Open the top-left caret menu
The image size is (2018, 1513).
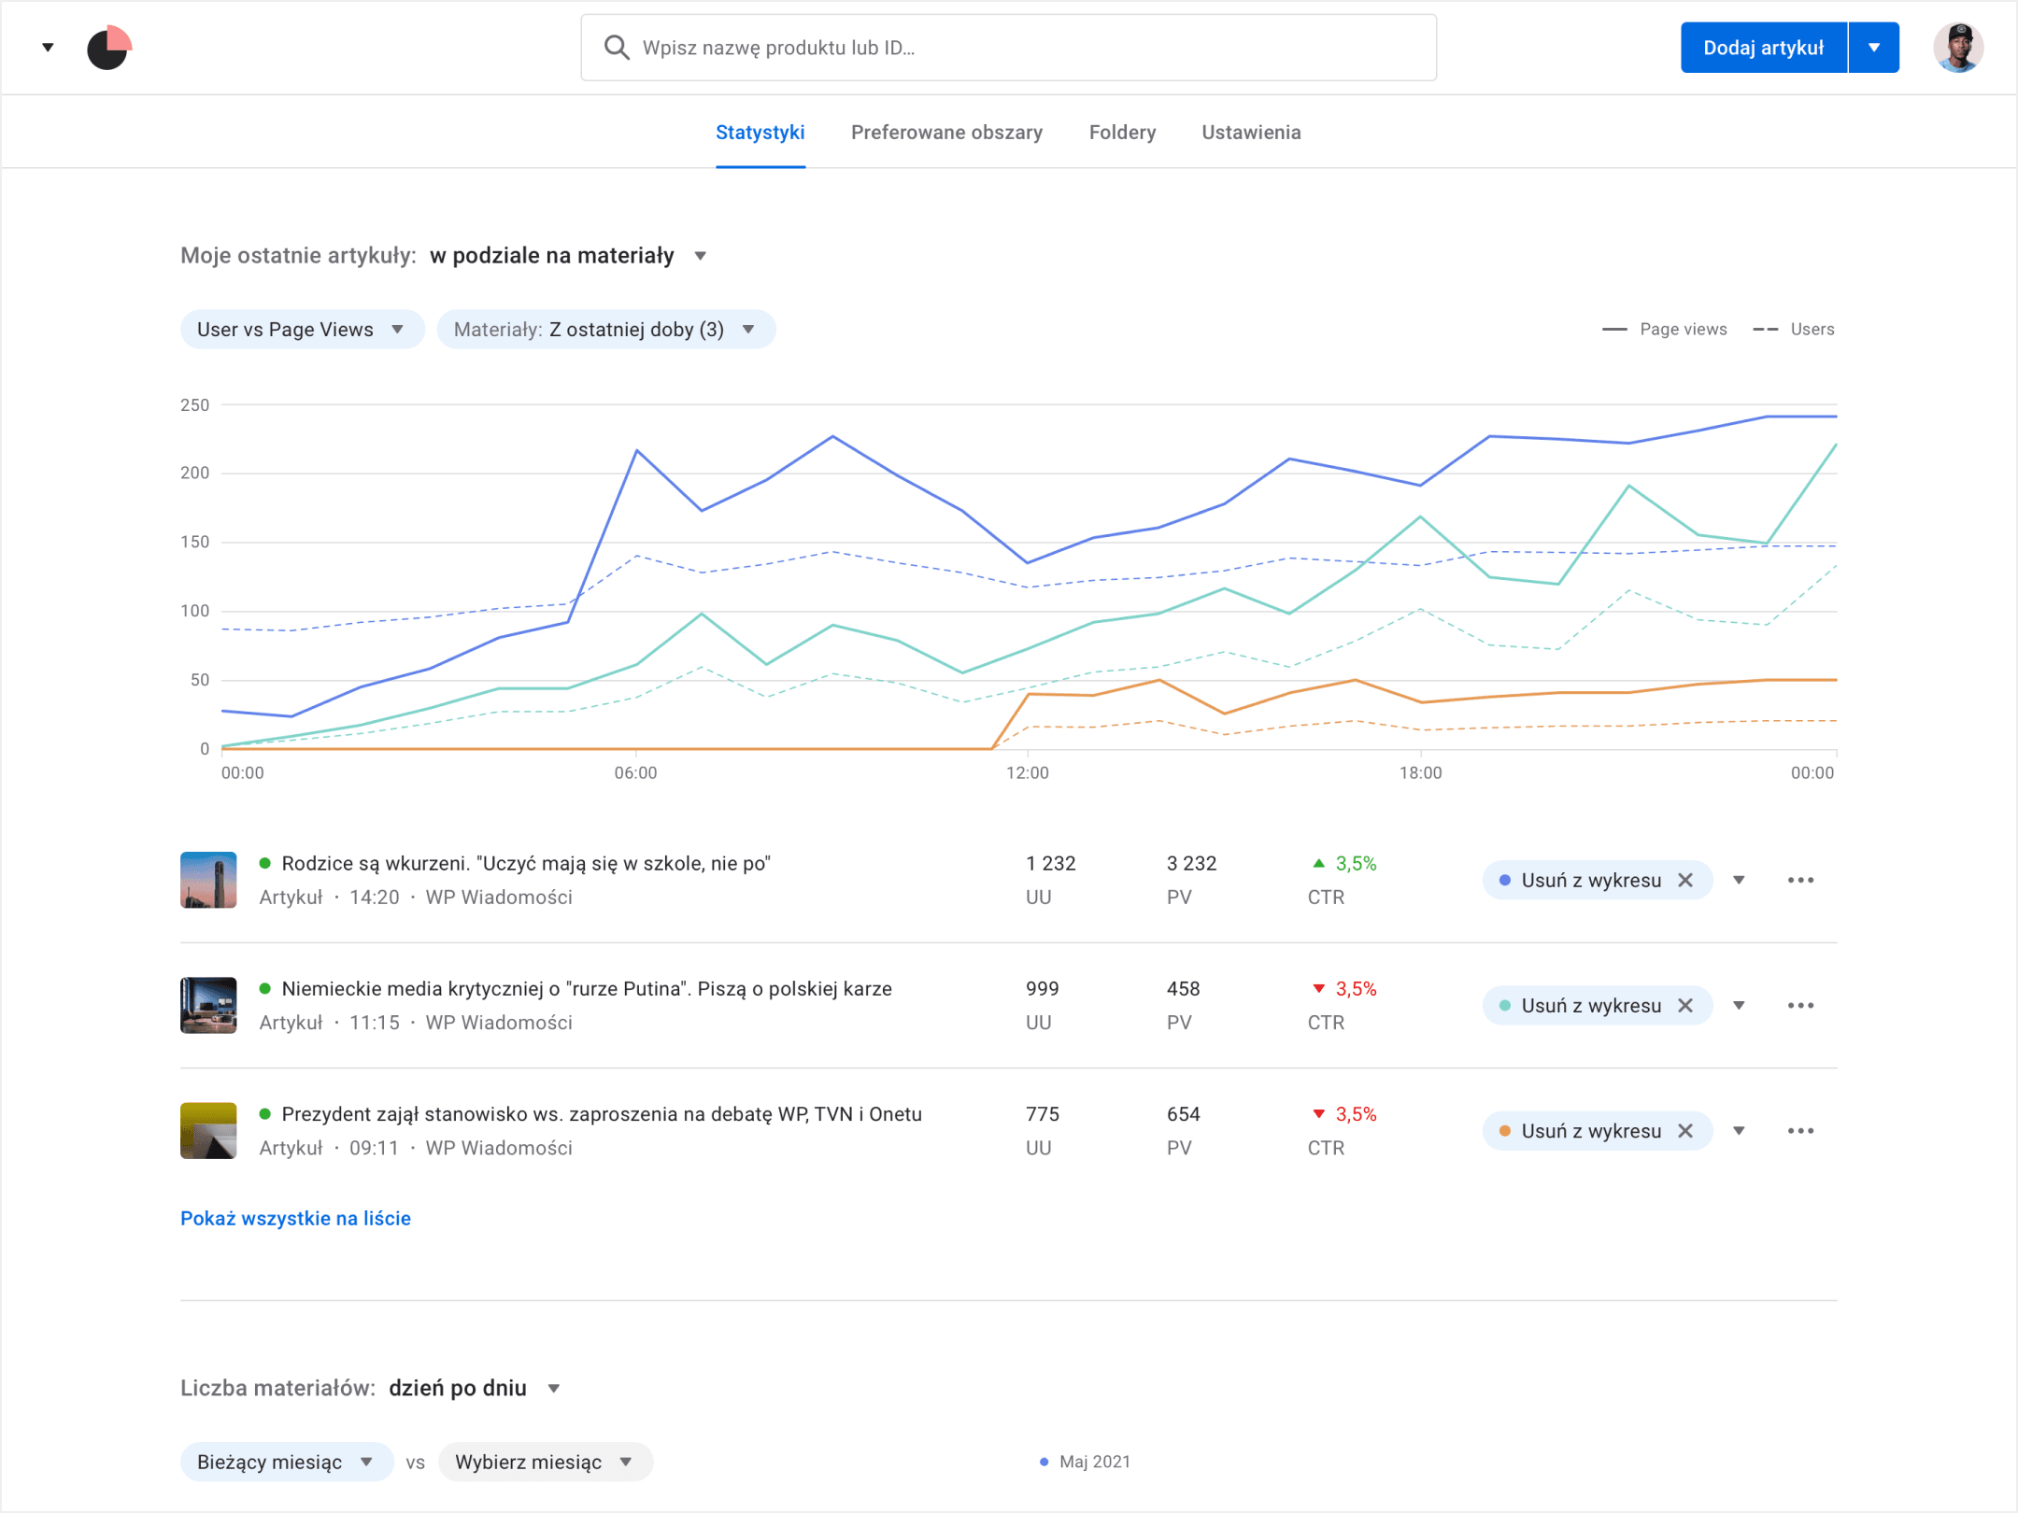(48, 48)
